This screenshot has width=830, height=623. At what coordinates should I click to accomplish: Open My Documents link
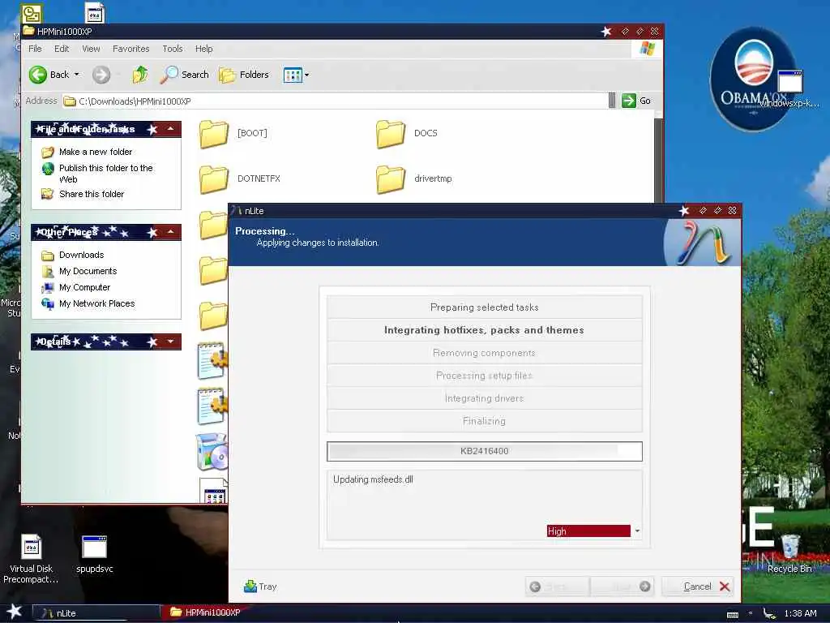[x=88, y=271]
